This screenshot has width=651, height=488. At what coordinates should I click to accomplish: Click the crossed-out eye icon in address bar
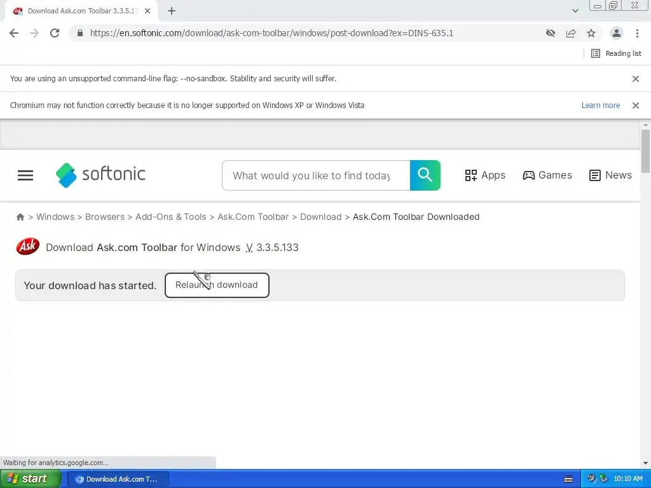click(551, 33)
